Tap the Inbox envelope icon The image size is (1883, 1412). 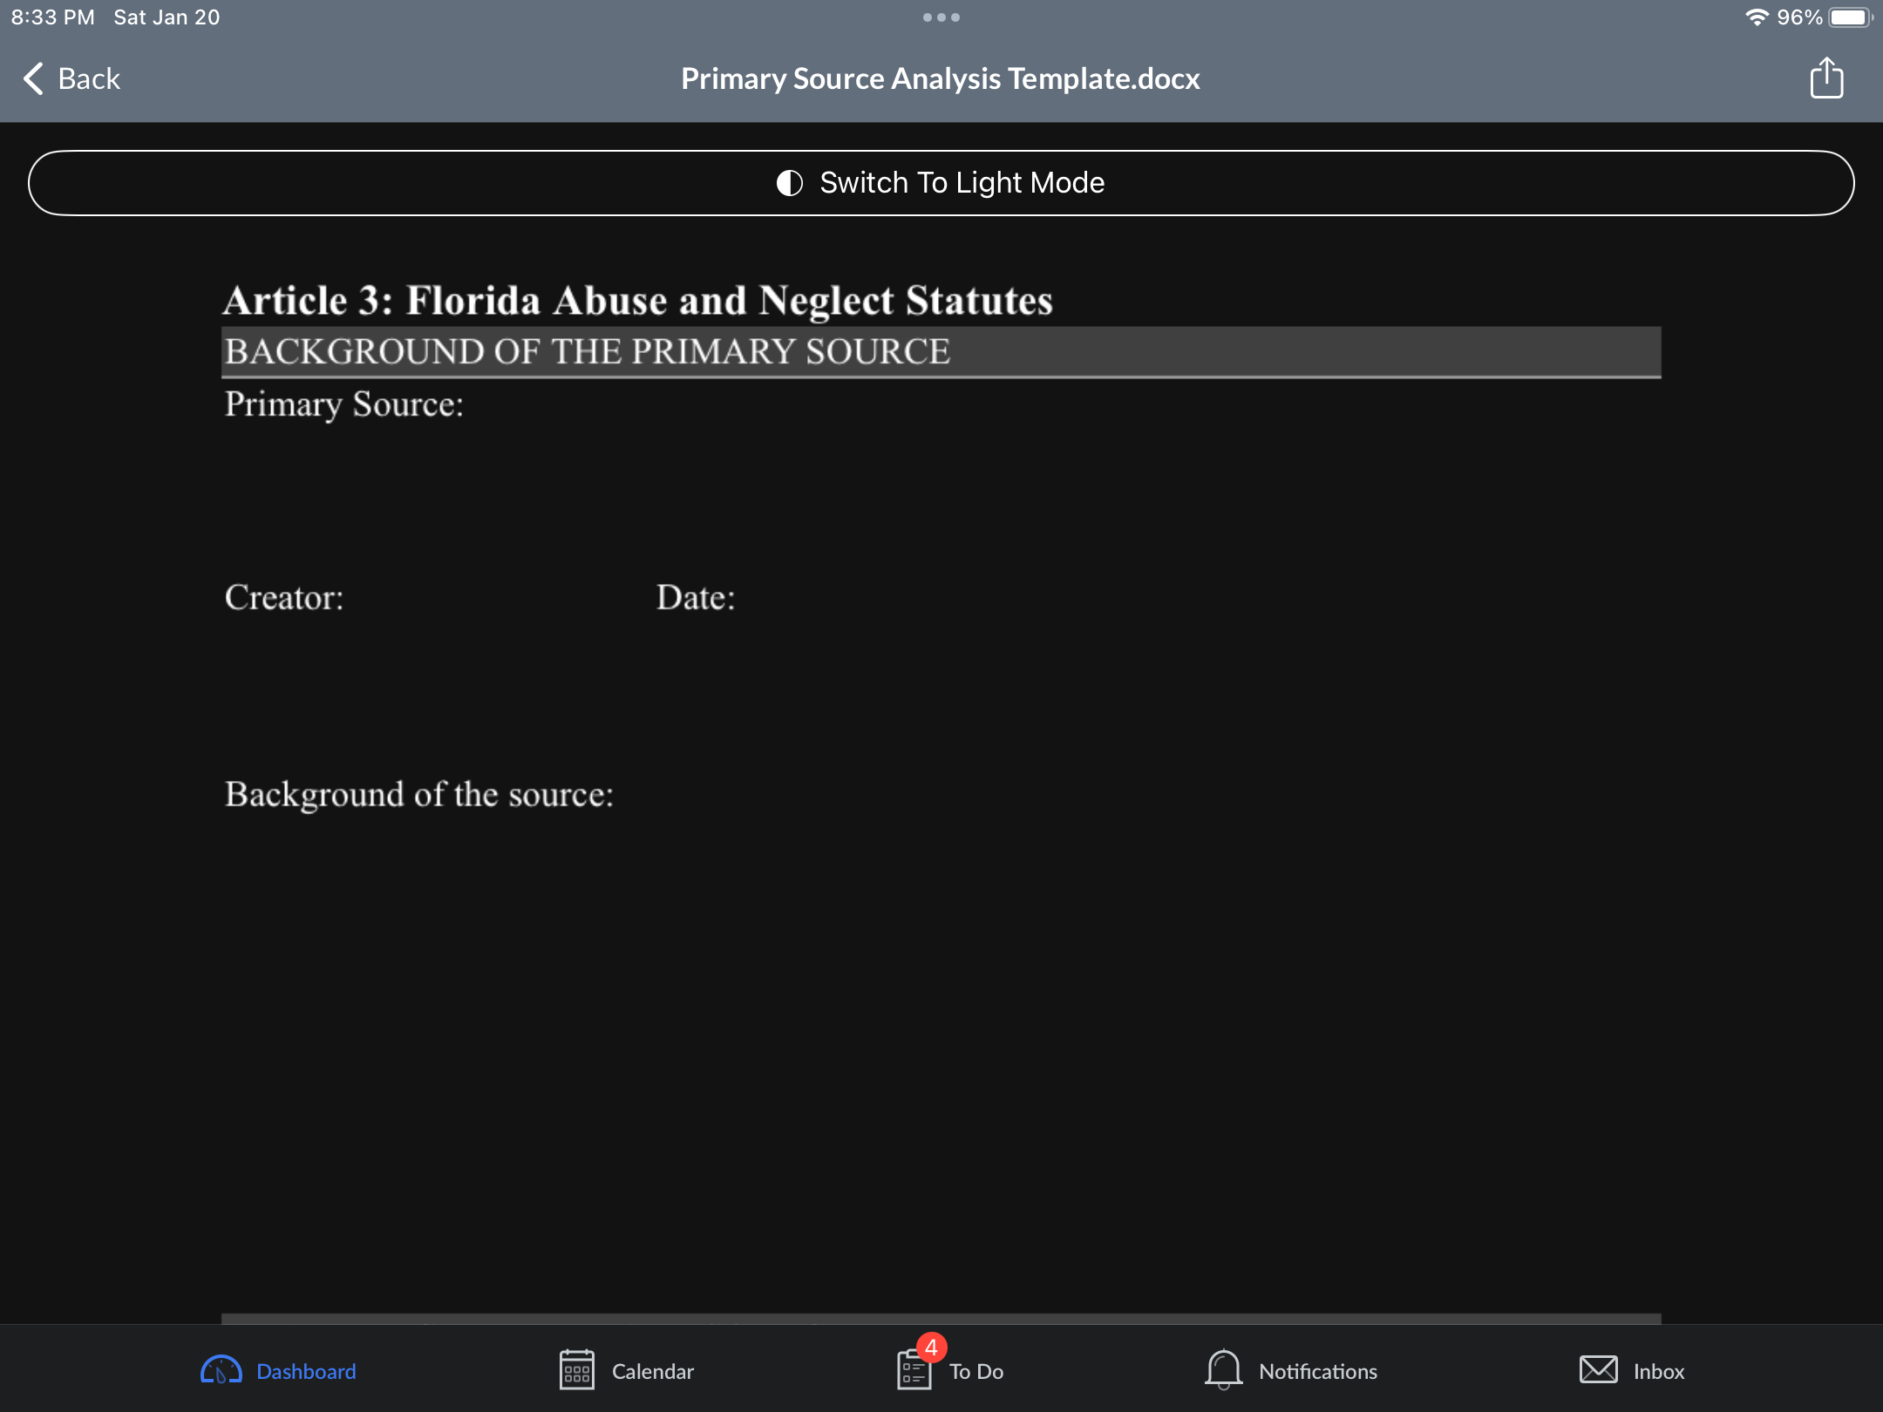[x=1598, y=1370]
